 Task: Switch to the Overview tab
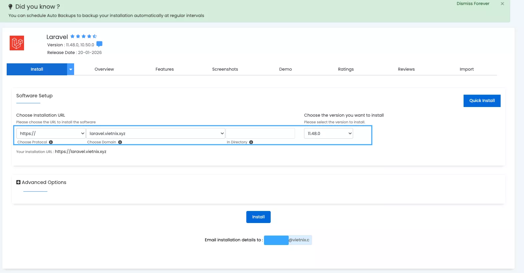coord(104,69)
